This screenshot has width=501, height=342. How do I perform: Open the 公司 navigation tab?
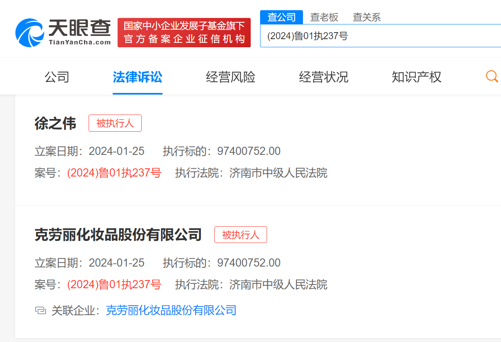pyautogui.click(x=57, y=77)
